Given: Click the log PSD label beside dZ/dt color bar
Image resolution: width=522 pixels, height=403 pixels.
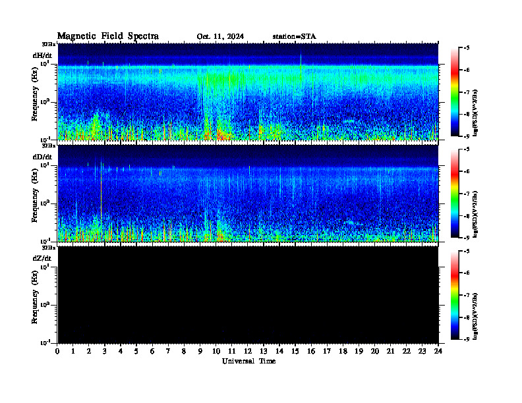Looking at the screenshot, I should (x=475, y=316).
